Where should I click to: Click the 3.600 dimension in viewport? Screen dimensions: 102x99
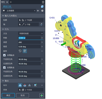point(75,52)
